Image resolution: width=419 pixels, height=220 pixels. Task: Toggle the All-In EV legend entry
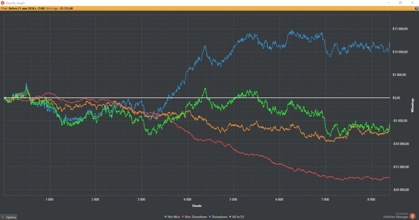click(x=237, y=217)
